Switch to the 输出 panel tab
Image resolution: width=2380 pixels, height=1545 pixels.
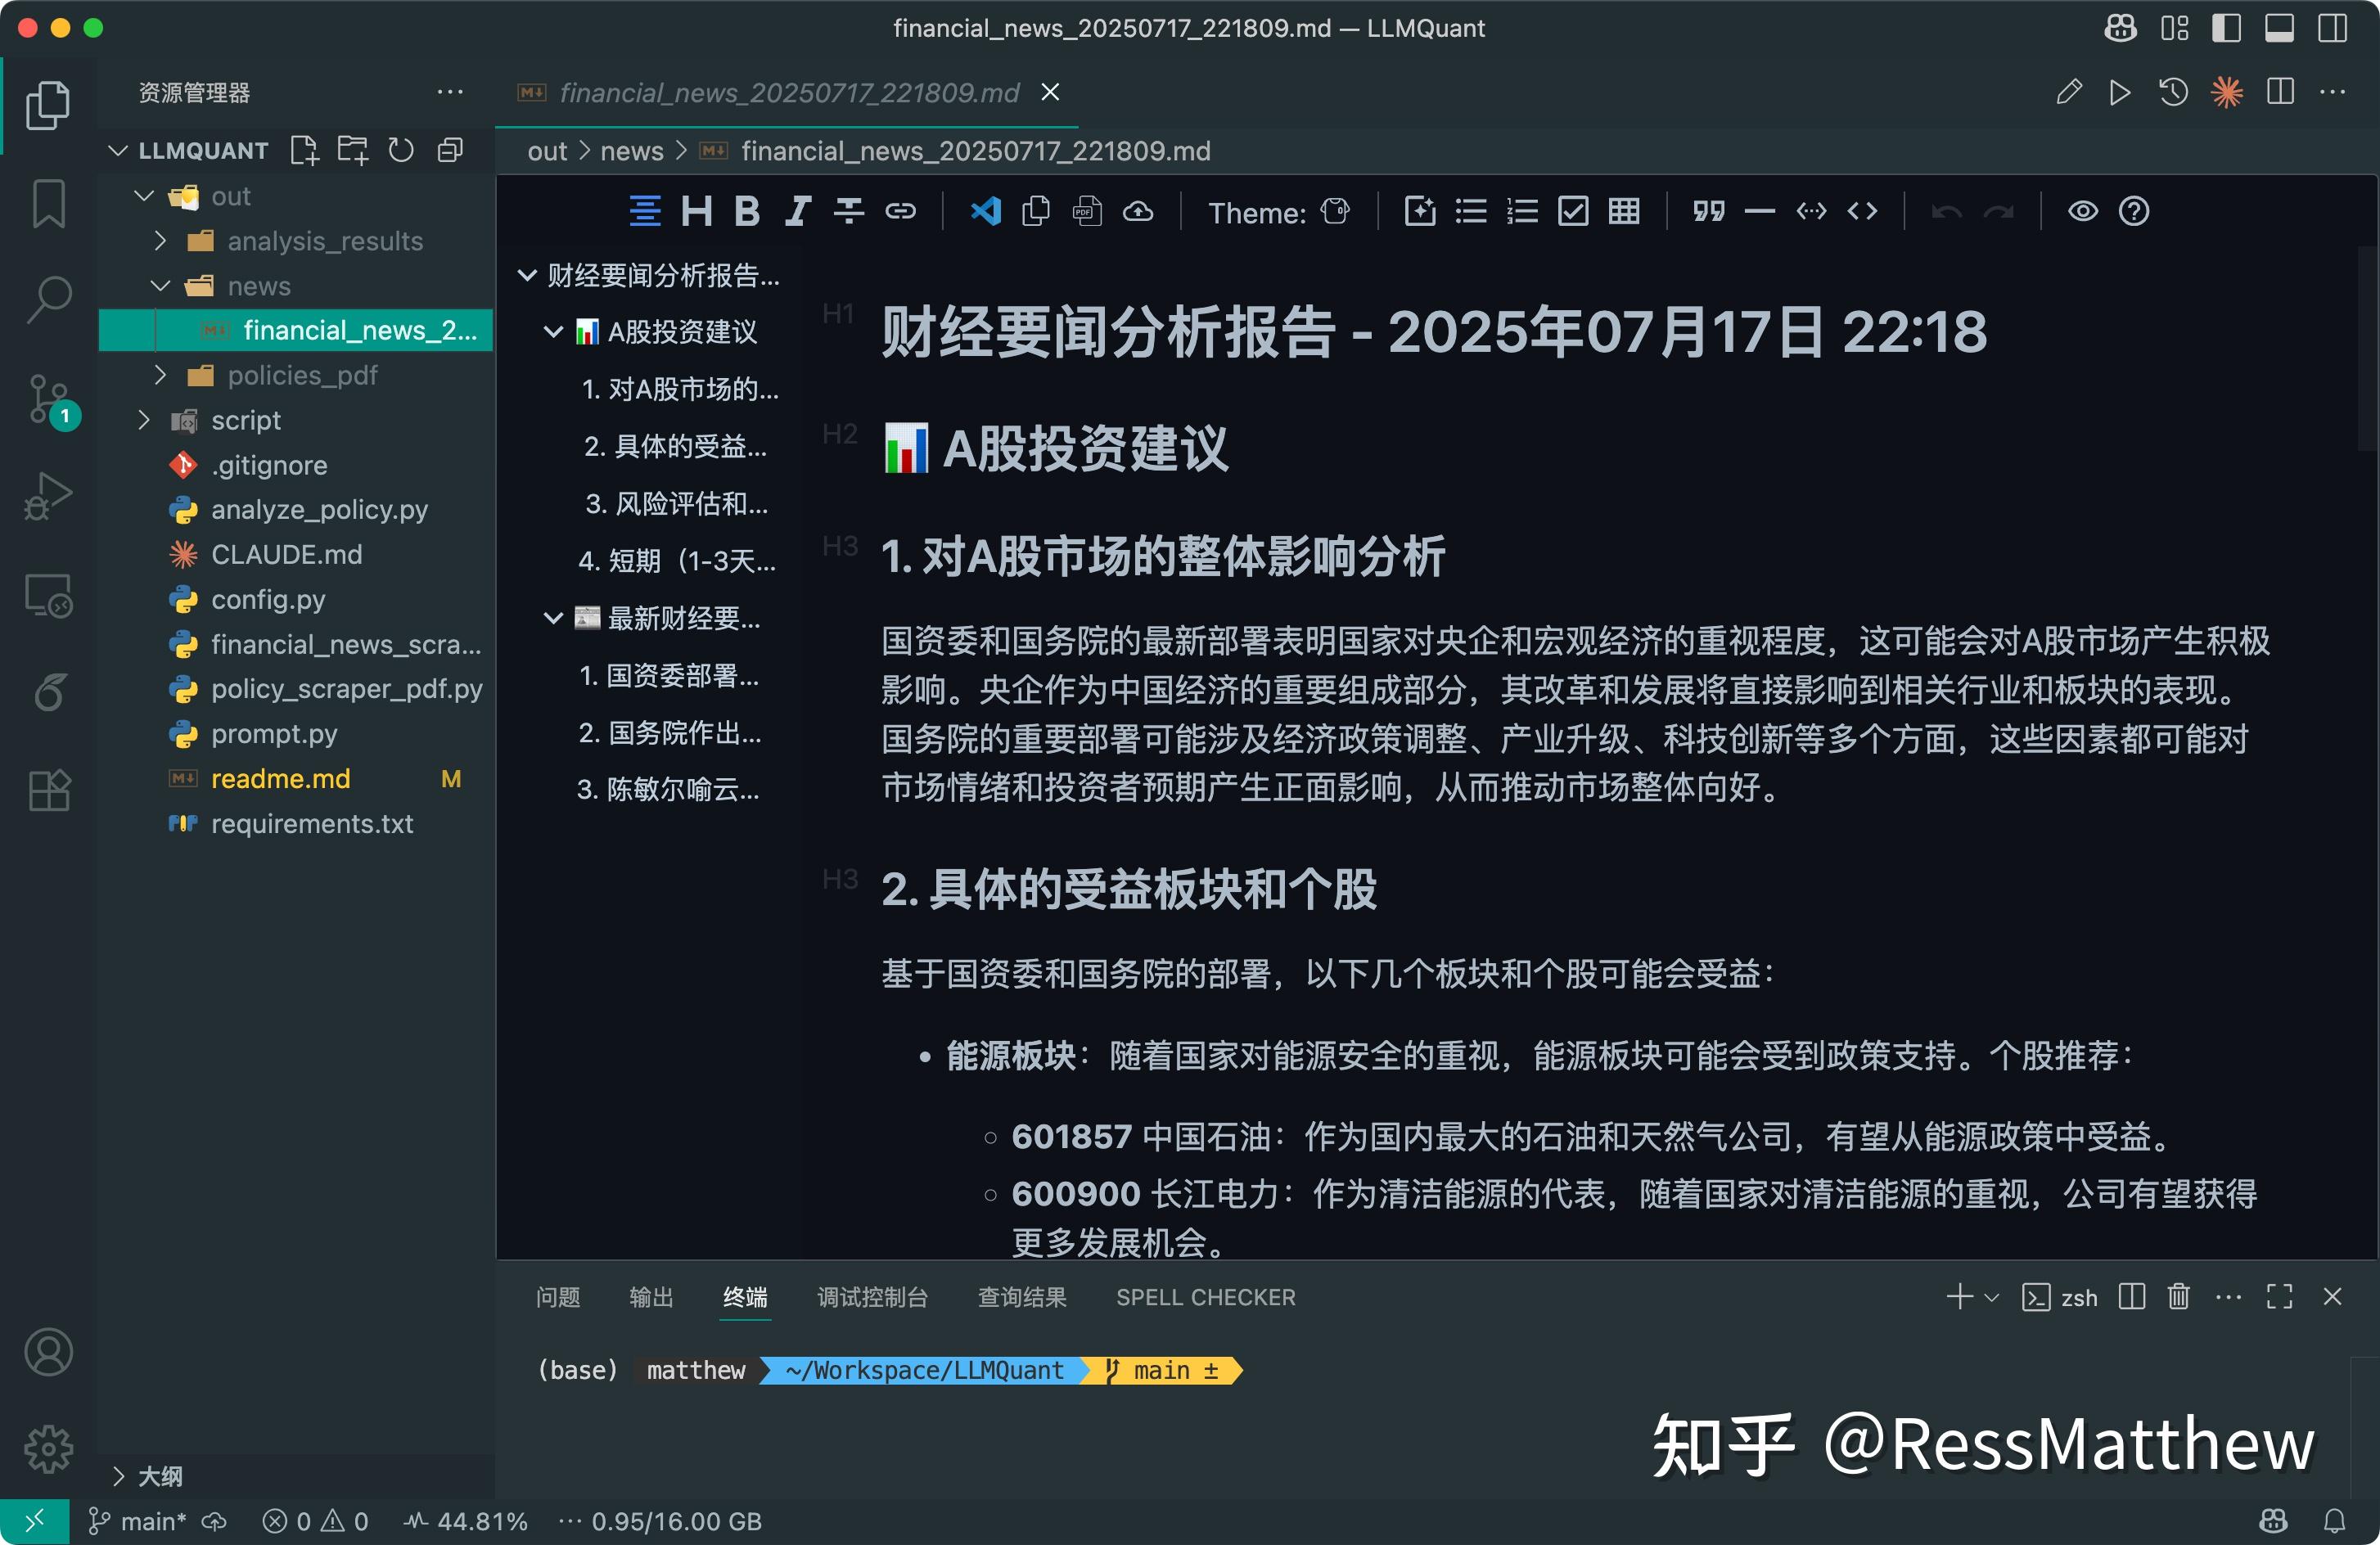pos(651,1297)
